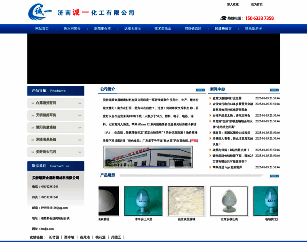Image resolution: width=307 pixels, height=242 pixels.
Task: Expand the 天明镇拥军街 product category
Action: coord(56,115)
